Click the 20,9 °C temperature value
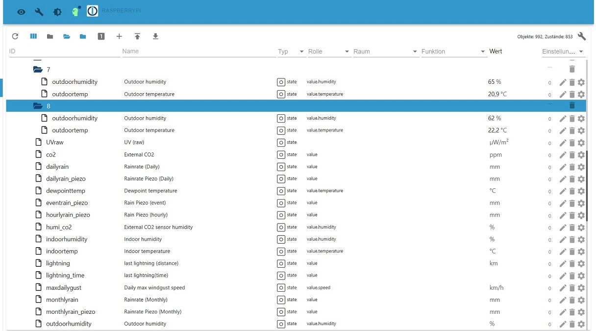The width and height of the screenshot is (596, 331). (x=497, y=94)
